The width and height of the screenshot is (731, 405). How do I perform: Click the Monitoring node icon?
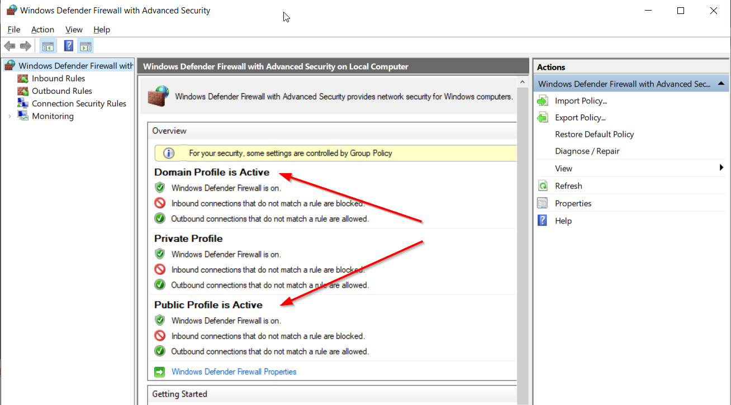[x=23, y=116]
